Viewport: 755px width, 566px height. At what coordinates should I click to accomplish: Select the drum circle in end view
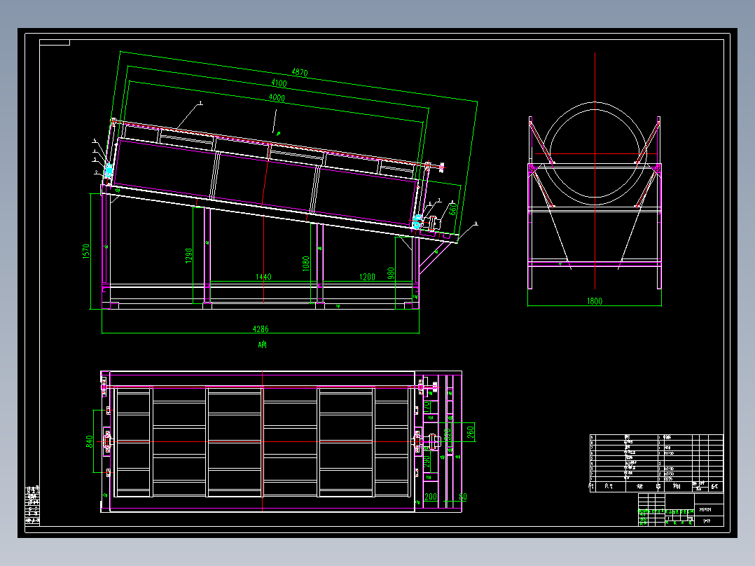coord(595,153)
